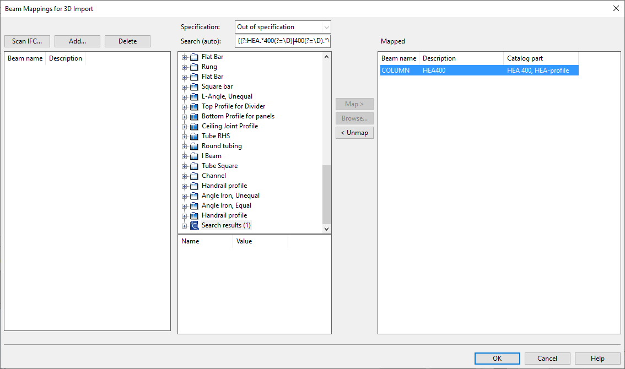Click the Channel catalog icon
Screen dimensions: 625x369
click(x=194, y=176)
